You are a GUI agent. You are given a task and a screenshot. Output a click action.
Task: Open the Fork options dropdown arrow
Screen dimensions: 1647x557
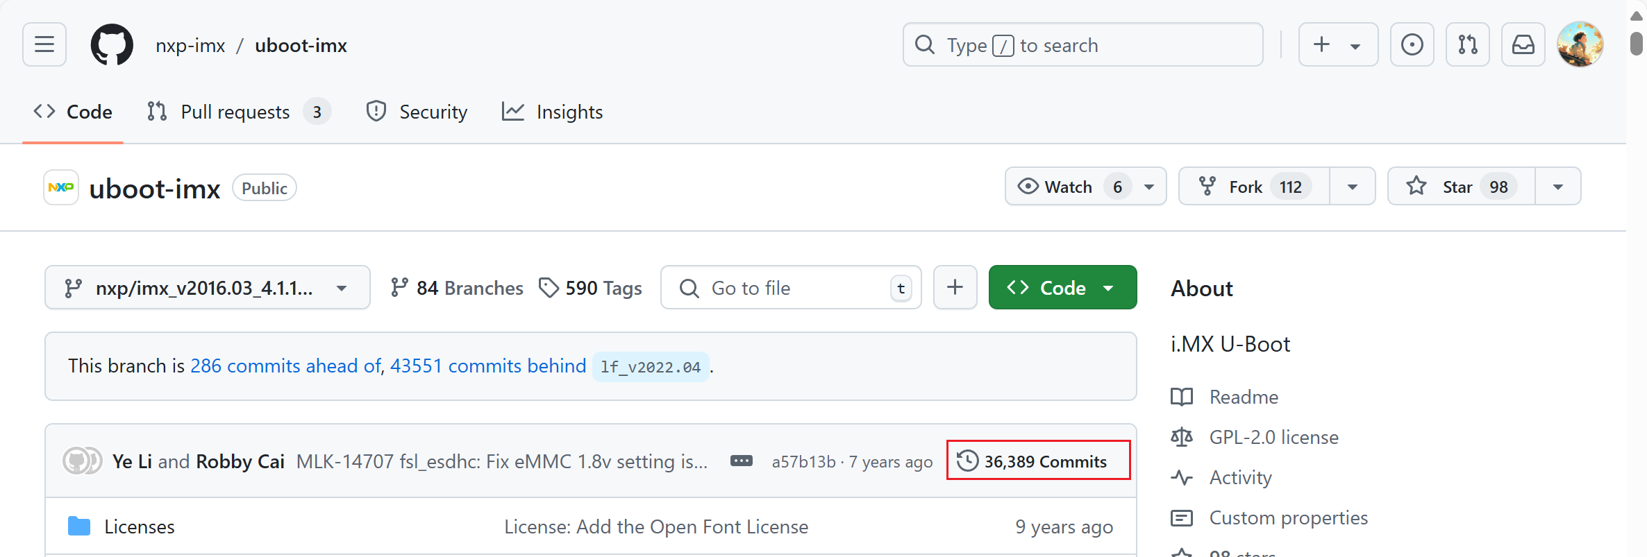point(1352,187)
